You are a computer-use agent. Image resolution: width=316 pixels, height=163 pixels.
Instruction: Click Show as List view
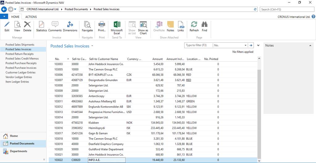click(132, 28)
